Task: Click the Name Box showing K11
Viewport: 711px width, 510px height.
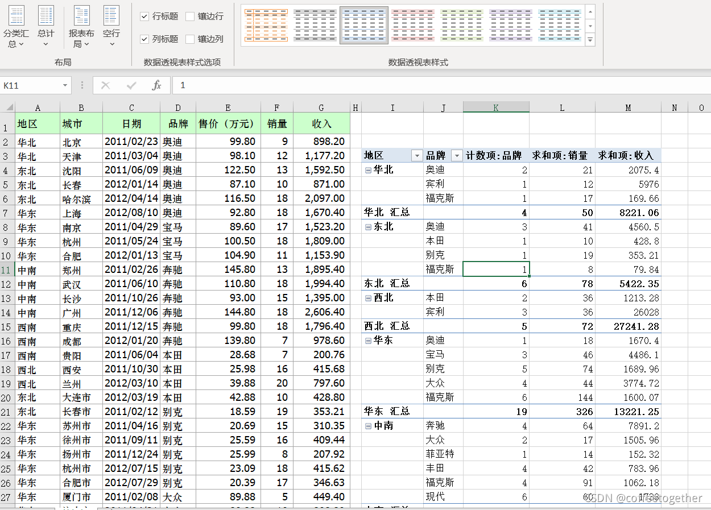Action: coord(30,85)
